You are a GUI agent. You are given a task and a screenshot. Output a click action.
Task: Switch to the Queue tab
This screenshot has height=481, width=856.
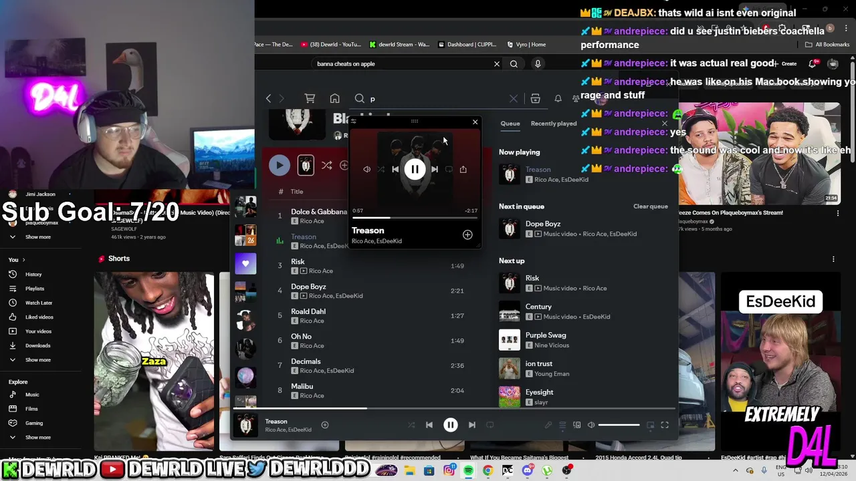(x=510, y=124)
